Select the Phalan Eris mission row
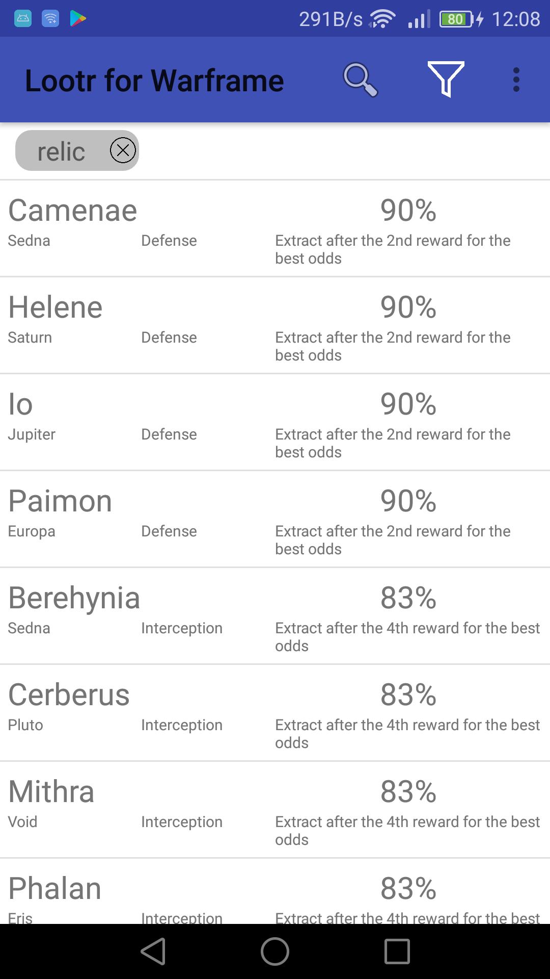Viewport: 550px width, 979px height. 275,891
